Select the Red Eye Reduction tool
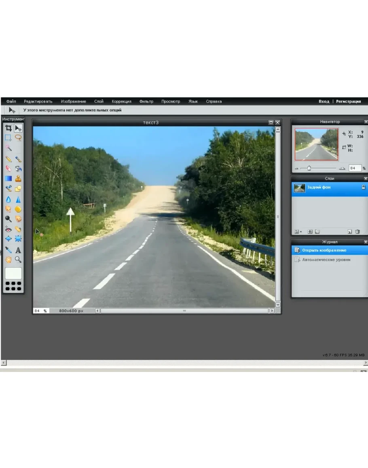Image resolution: width=368 pixels, height=468 pixels. point(8,229)
